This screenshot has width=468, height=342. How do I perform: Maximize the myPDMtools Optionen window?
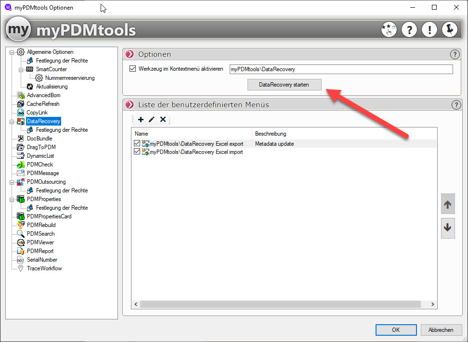tap(434, 7)
